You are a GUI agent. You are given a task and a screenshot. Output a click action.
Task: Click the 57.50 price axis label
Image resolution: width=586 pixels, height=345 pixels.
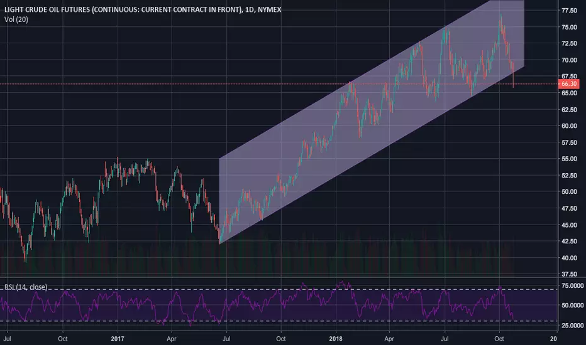click(569, 142)
